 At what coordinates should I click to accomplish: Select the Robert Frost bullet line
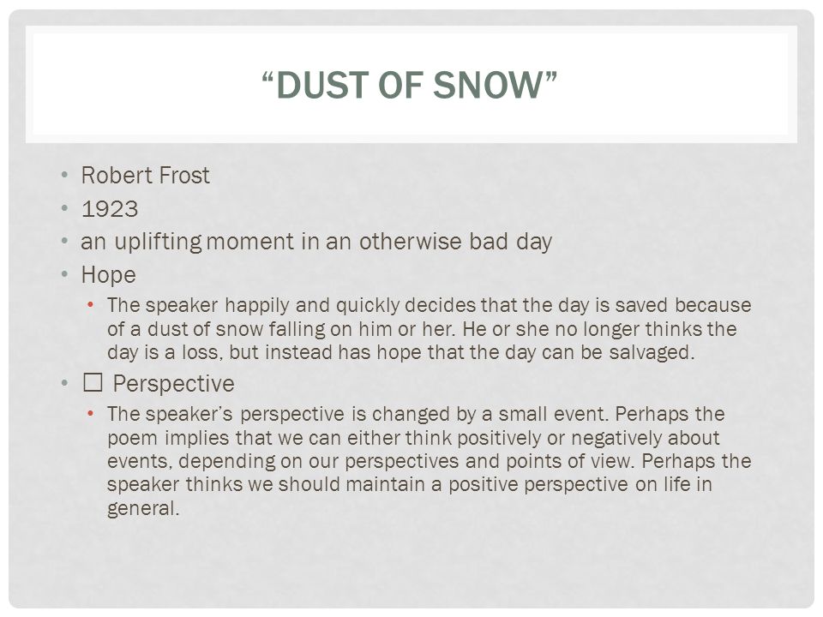pos(146,175)
